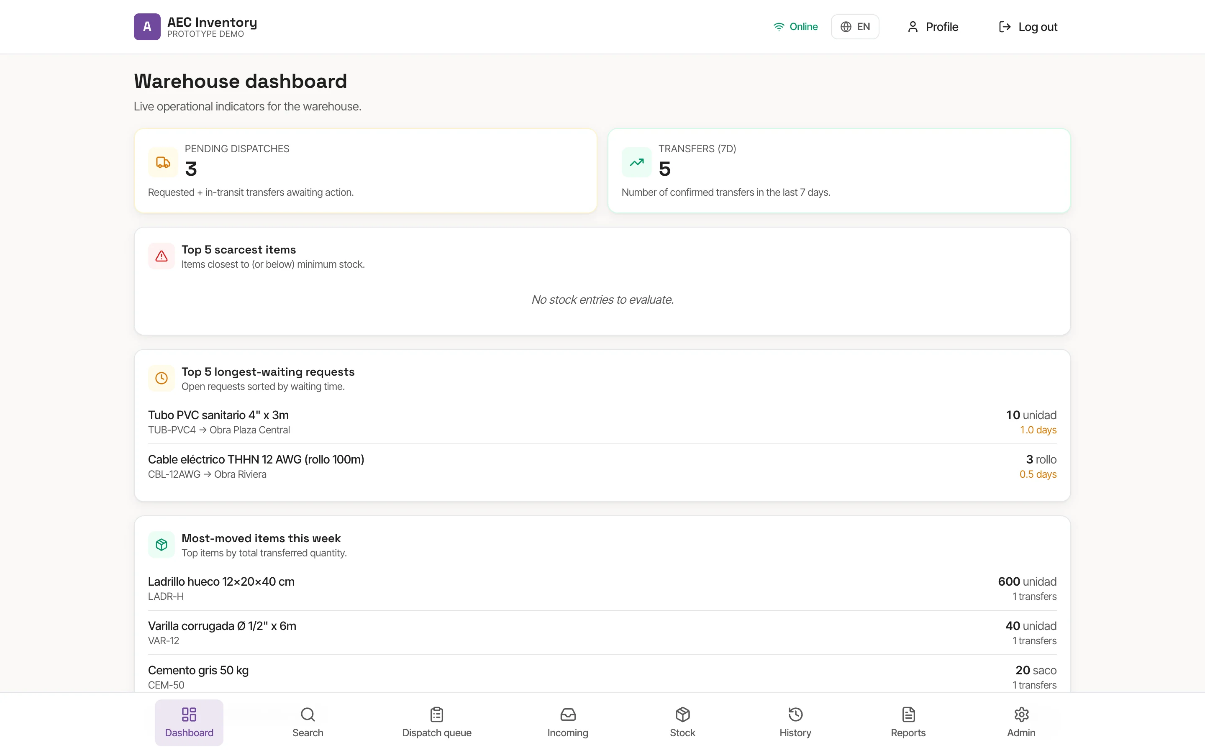
Task: Click the No stock entries to evaluate message
Action: click(602, 299)
